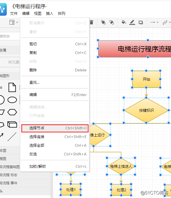The image size is (171, 198).
Task: Toggle the shadow icon in toolbar
Action: pyautogui.click(x=141, y=22)
